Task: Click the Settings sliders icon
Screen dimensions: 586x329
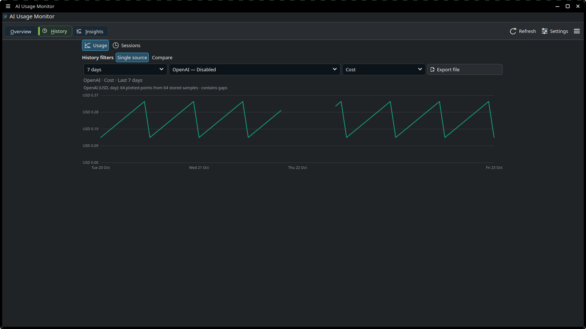Action: (x=545, y=31)
